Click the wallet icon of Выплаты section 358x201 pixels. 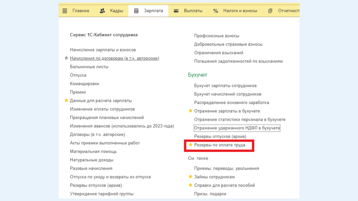click(x=176, y=10)
